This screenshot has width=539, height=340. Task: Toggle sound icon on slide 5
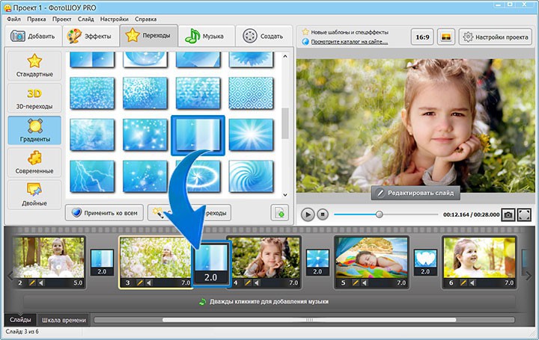(x=365, y=282)
